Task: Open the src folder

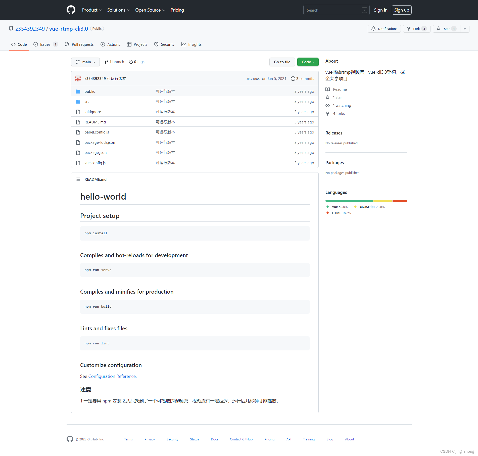Action: [x=87, y=102]
